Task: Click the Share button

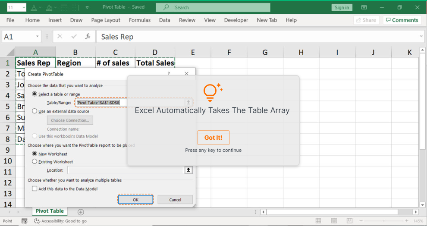Action: 366,20
